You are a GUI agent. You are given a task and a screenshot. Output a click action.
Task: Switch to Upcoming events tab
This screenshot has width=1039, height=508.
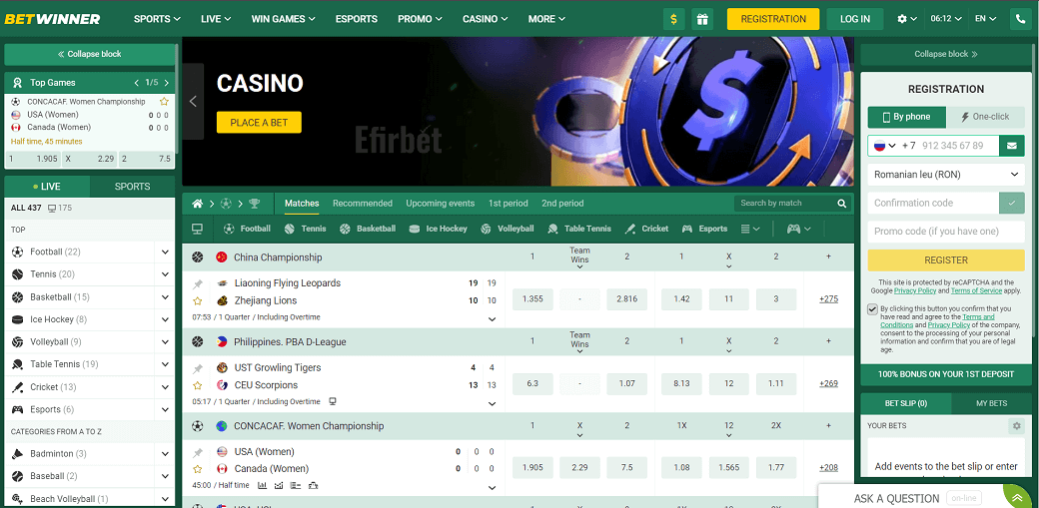[x=440, y=204]
